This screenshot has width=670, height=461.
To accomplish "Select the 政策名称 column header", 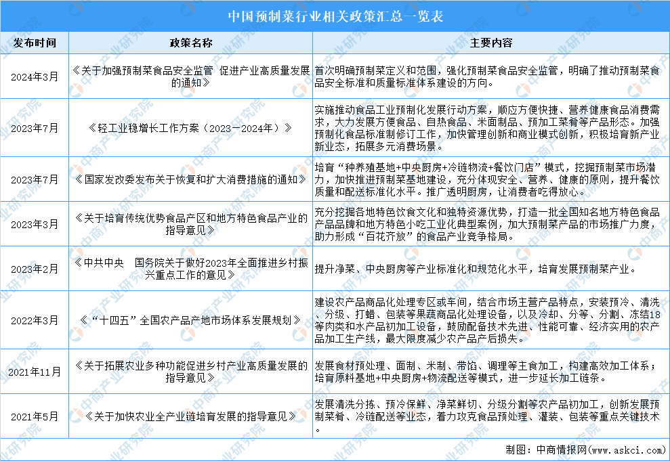I will pos(190,43).
